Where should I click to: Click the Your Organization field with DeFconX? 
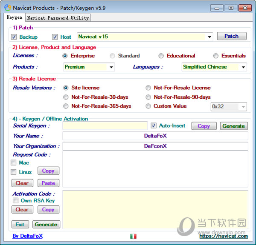(x=155, y=146)
